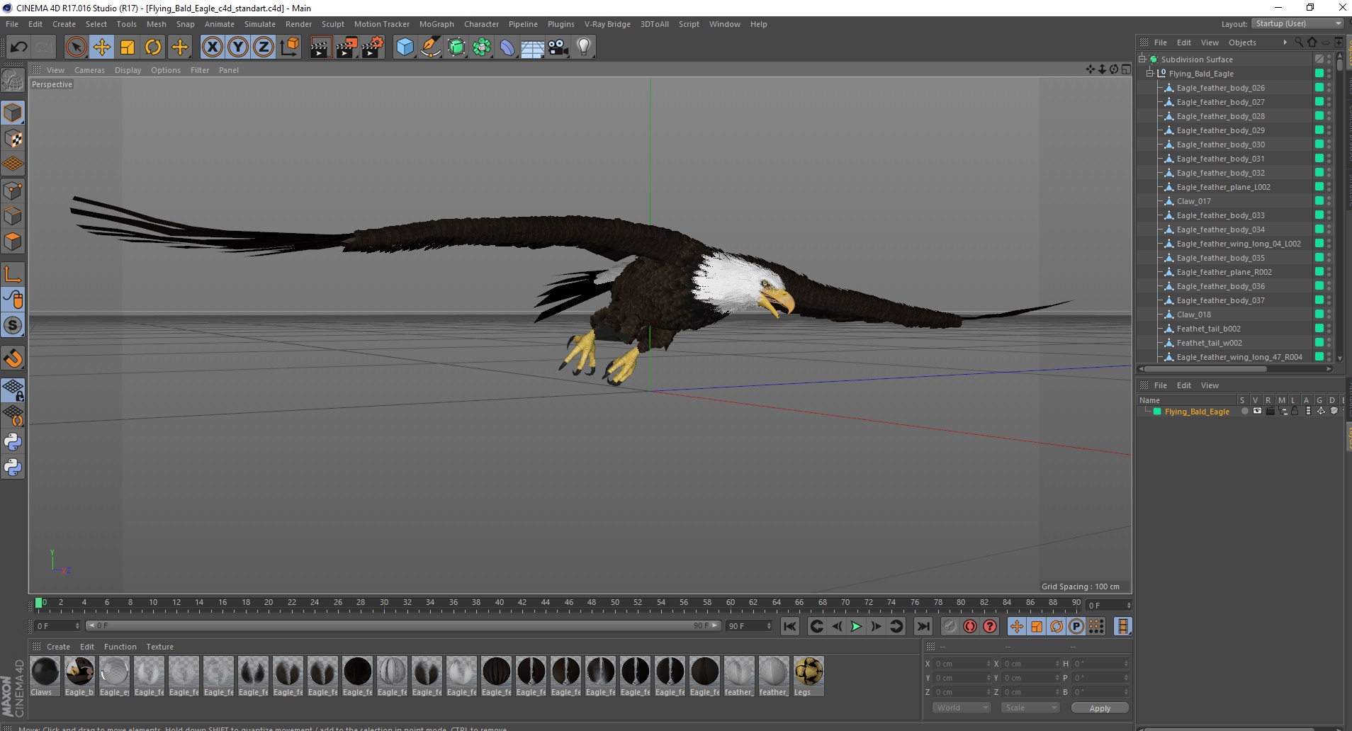This screenshot has width=1352, height=731.
Task: Select the Legs material thumbnail
Action: tap(809, 676)
